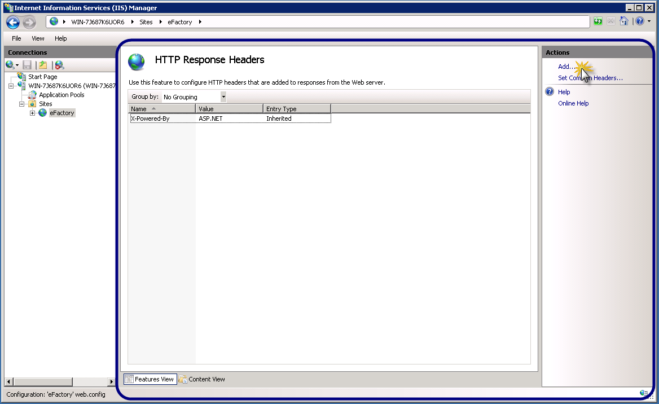Select Start Page in the Connections tree
Screen dimensions: 659x404
tap(42, 77)
